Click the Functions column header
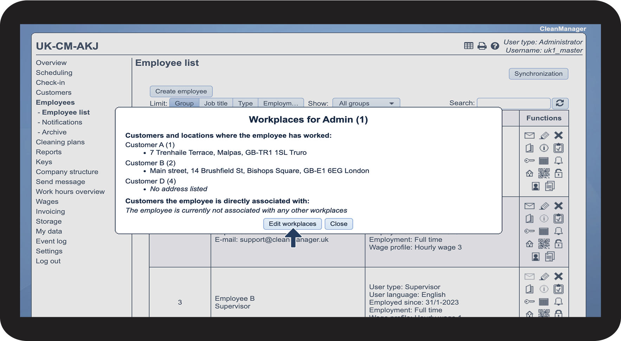The width and height of the screenshot is (621, 341). tap(544, 118)
